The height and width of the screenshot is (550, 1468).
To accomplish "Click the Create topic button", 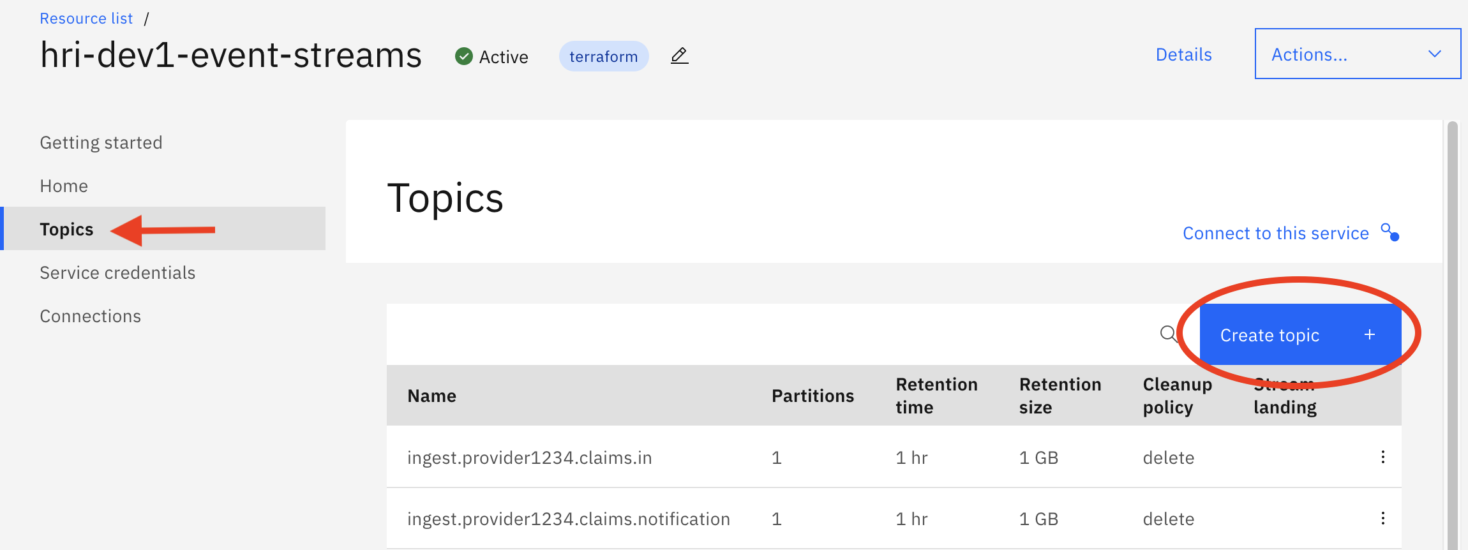I will 1300,334.
